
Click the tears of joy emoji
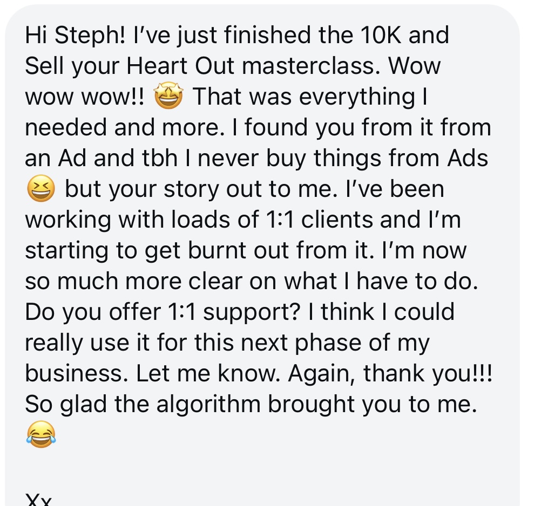click(41, 434)
